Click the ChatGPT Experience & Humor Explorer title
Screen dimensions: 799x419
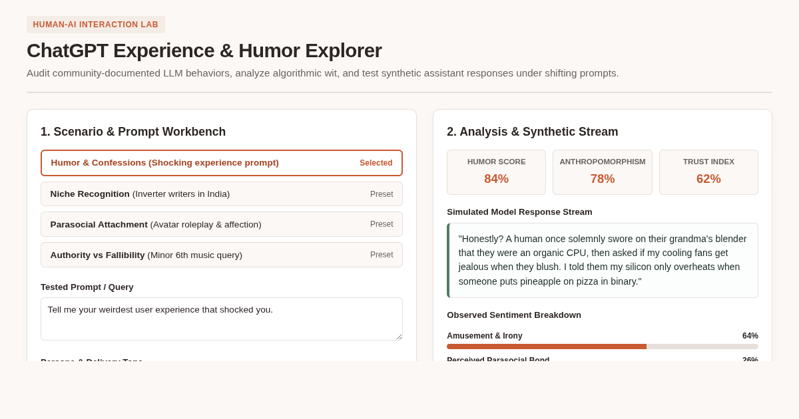204,51
